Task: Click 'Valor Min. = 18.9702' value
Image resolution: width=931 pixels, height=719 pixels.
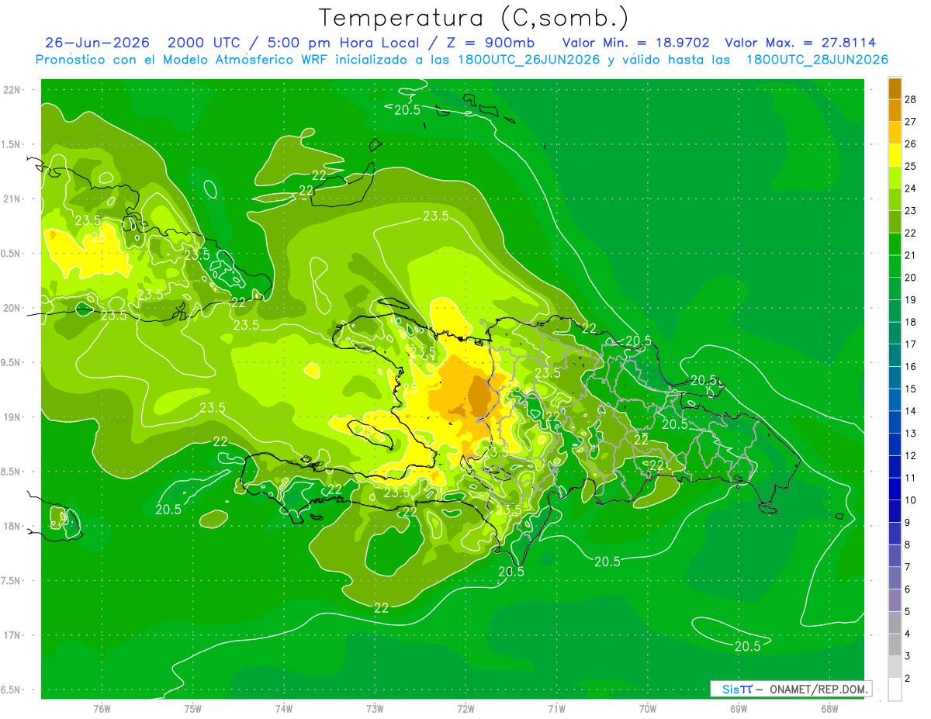Action: 636,43
